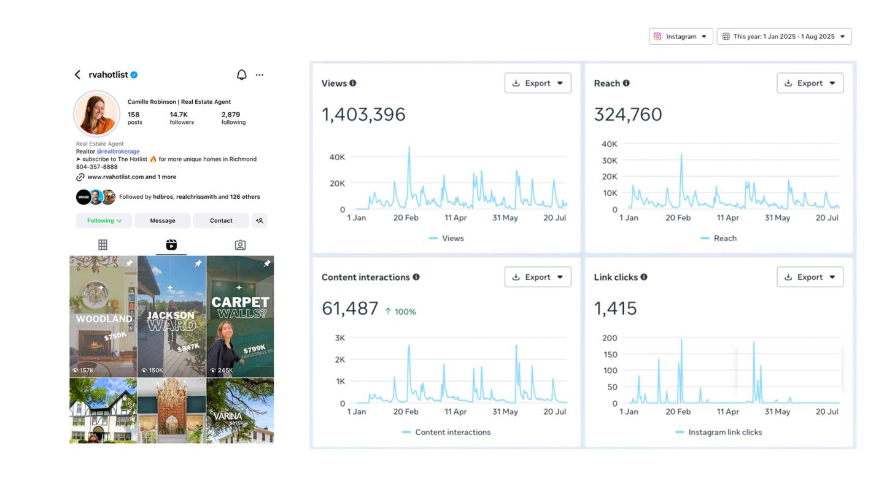The height and width of the screenshot is (497, 884).
Task: Click the info icon next to Views
Action: pos(353,83)
